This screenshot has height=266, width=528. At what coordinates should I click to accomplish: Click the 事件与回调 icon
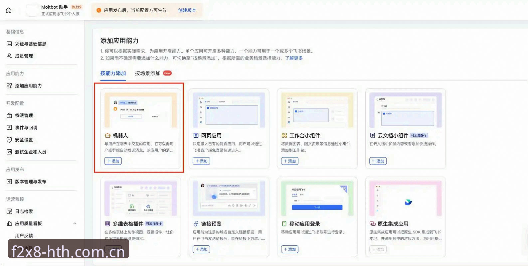[x=9, y=128]
